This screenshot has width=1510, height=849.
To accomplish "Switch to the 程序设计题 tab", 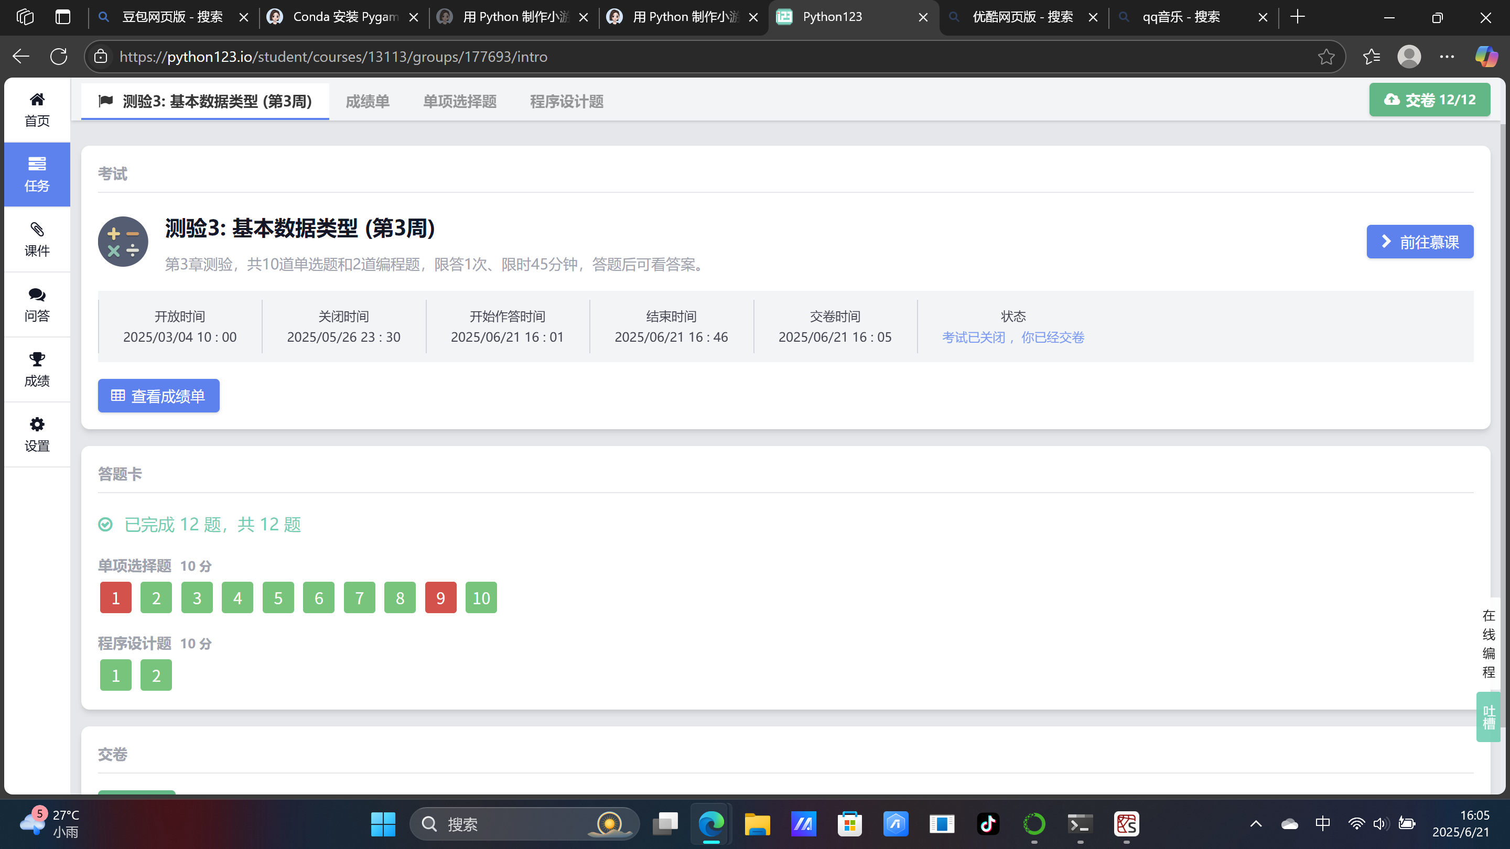I will [566, 101].
